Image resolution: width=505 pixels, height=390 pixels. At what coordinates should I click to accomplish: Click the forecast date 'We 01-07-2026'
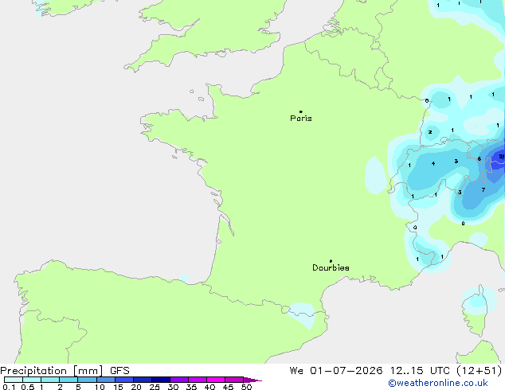click(336, 371)
